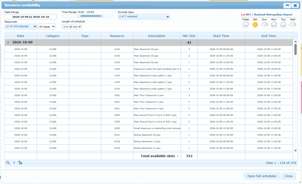Click the View 1 - 154 of 154 pager text
This screenshot has width=302, height=184.
281,163
